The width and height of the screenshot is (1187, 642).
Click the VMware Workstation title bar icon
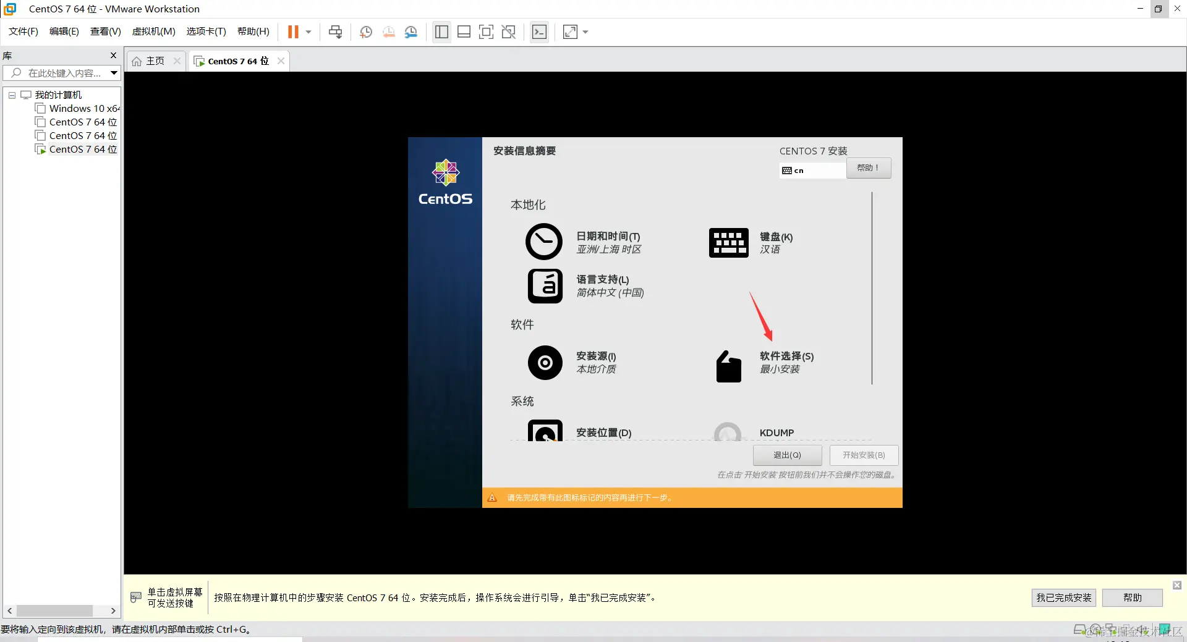point(10,9)
